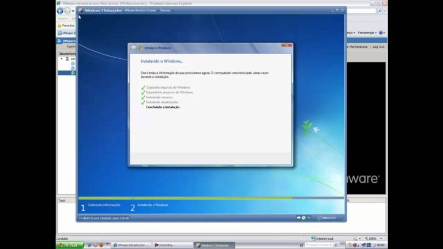The width and height of the screenshot is (443, 249).
Task: Select the first virtual machine in Inventory
Action: point(73,63)
